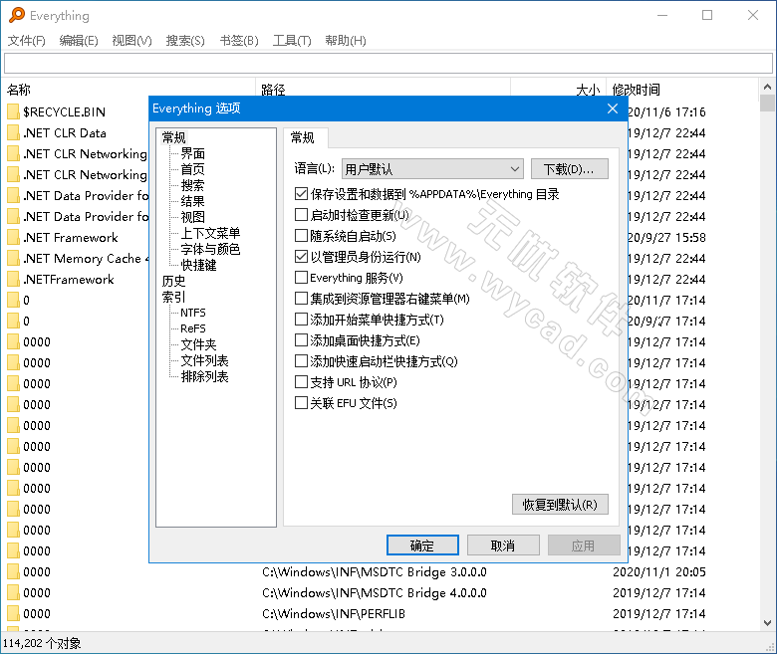The width and height of the screenshot is (777, 654).
Task: Click the .NET CLR Data folder icon
Action: pos(13,133)
